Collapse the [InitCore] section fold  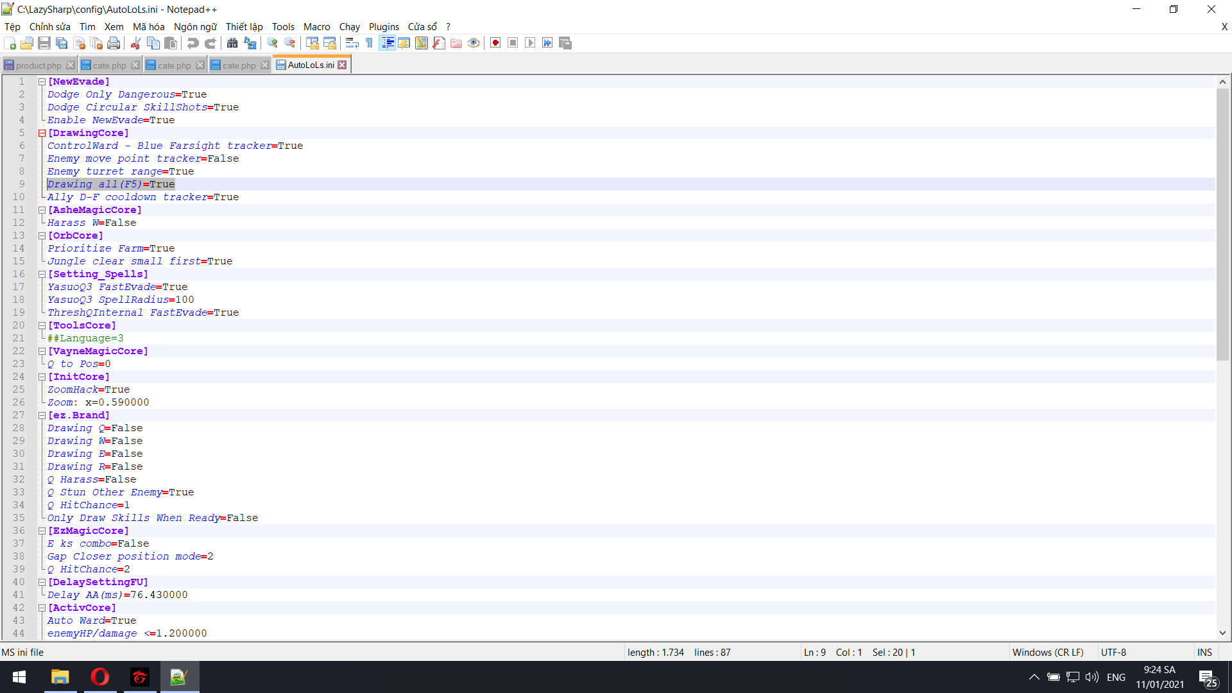tap(42, 377)
